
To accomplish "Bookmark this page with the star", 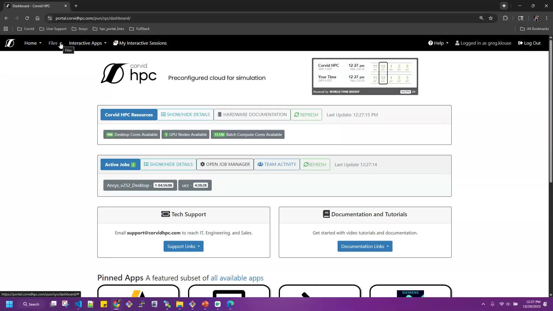I will [491, 18].
